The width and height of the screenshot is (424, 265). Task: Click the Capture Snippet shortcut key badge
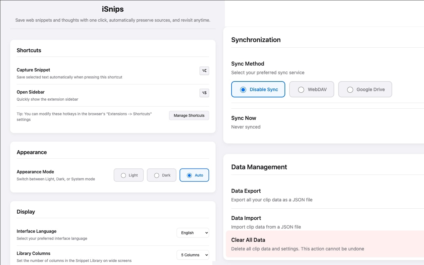tap(204, 71)
